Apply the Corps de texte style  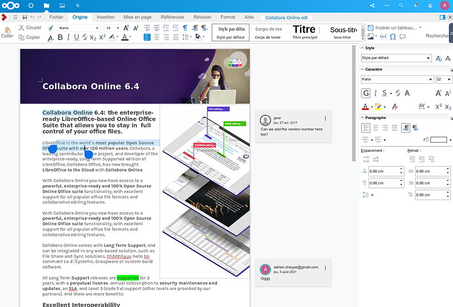[x=268, y=33]
